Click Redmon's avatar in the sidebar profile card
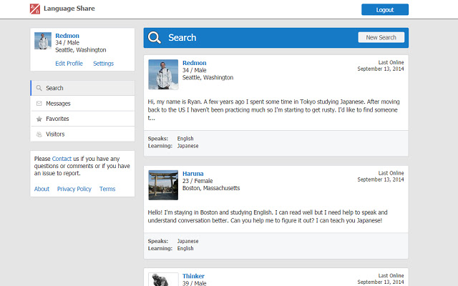The image size is (458, 286). (x=42, y=41)
